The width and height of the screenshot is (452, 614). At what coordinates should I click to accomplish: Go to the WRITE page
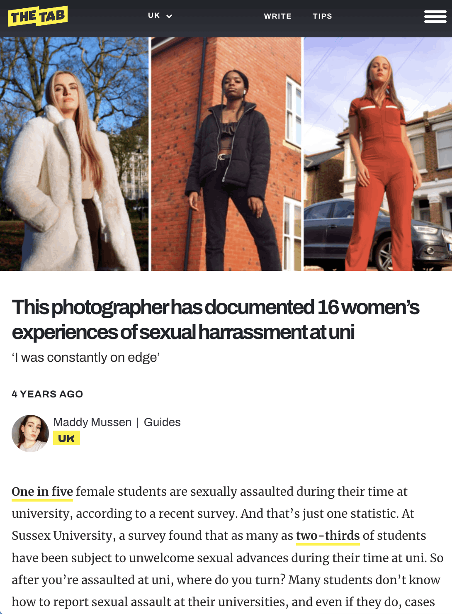tap(277, 16)
